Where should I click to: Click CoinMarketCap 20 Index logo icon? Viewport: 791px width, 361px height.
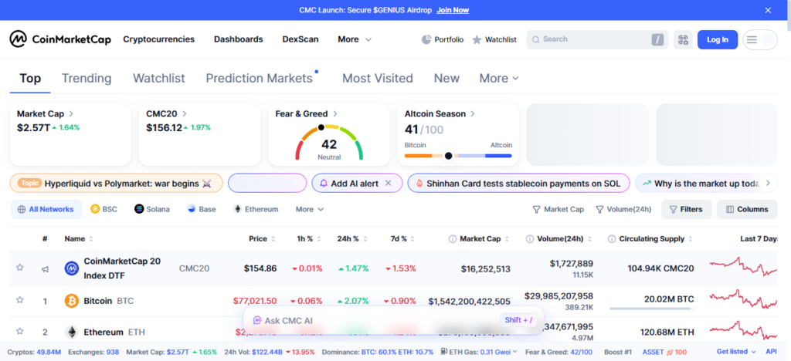coord(72,268)
